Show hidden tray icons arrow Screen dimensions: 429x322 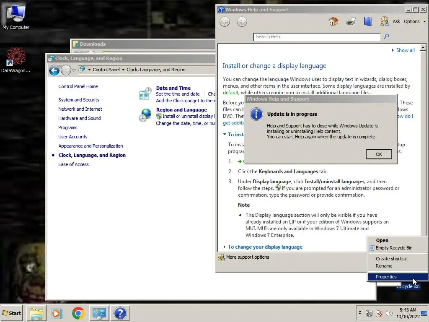[360, 313]
